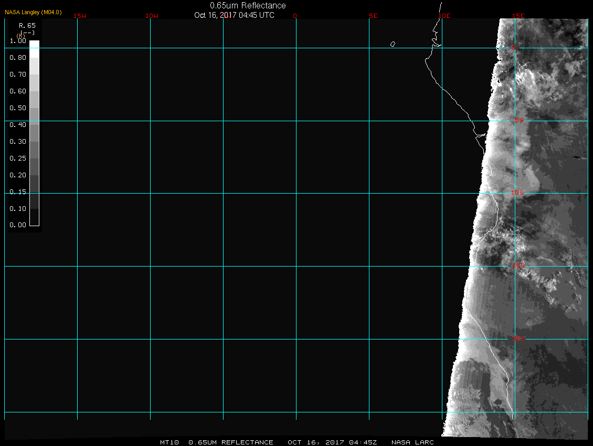Click the 10S latitude label

tap(517, 193)
